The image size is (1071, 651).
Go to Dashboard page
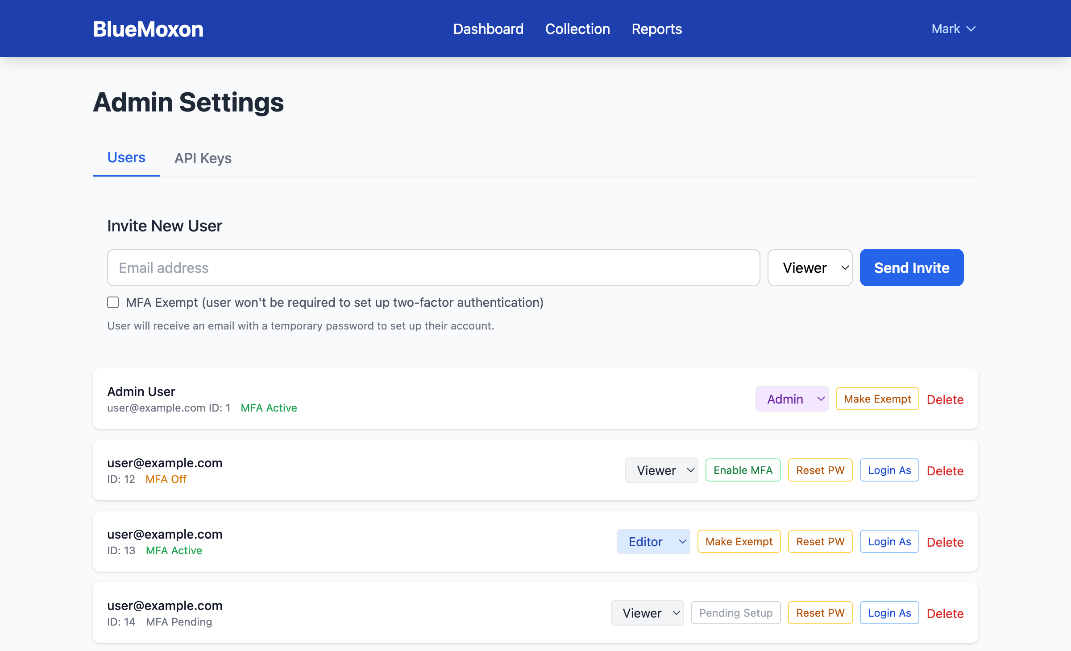488,29
